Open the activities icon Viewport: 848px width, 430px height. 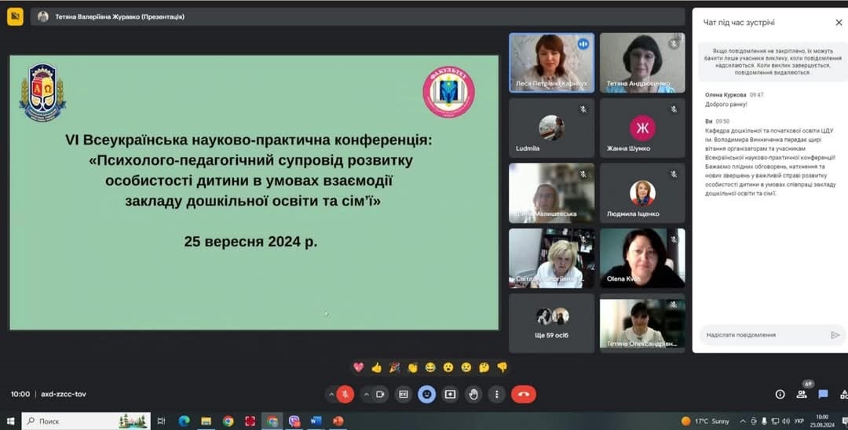point(844,394)
